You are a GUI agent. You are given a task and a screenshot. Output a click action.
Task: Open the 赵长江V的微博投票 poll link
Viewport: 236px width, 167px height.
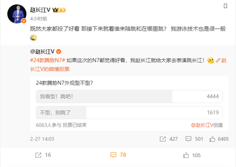(128, 65)
